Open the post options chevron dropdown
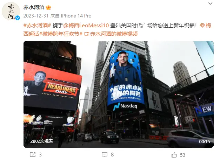 [x=210, y=3]
